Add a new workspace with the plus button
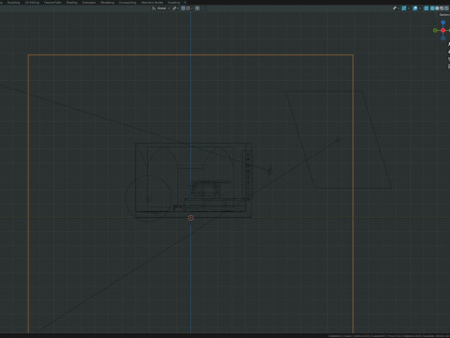 (185, 3)
